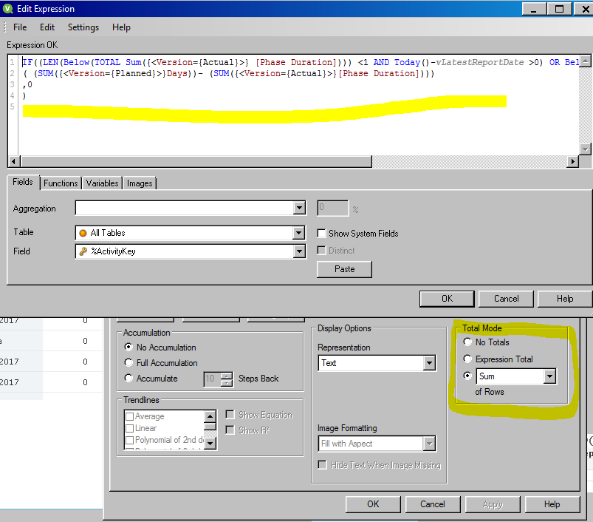The image size is (593, 522).
Task: Click OK in the Edit Expression dialog
Action: tap(447, 299)
